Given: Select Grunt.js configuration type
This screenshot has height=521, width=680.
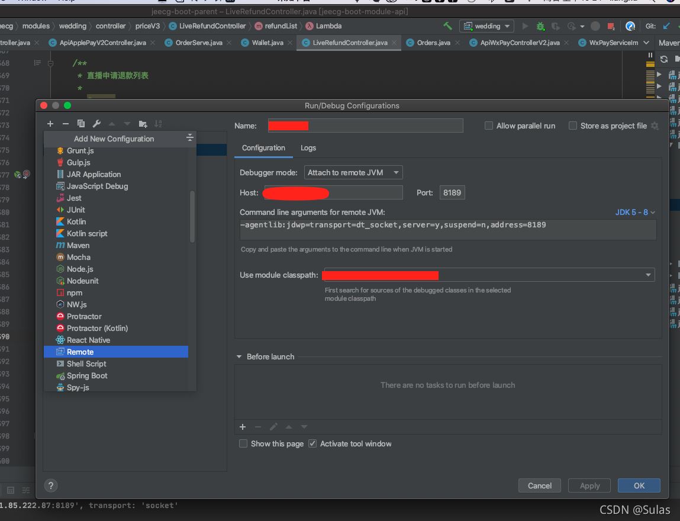Looking at the screenshot, I should pos(116,150).
